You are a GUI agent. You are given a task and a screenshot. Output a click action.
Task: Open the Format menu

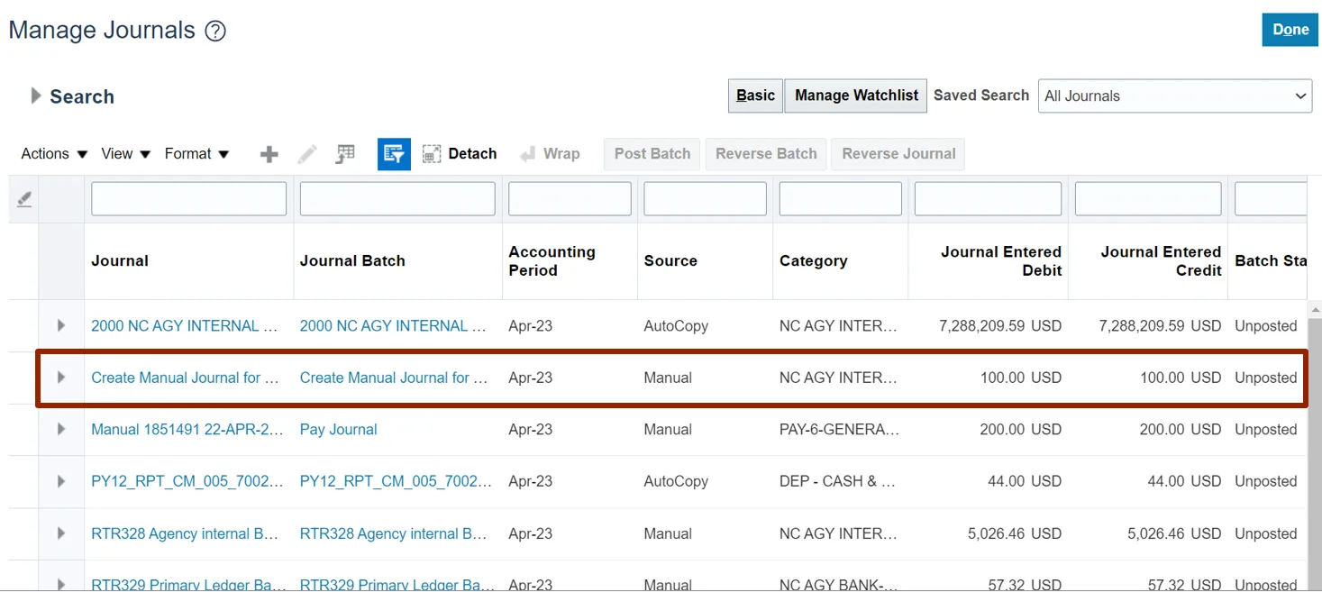196,154
